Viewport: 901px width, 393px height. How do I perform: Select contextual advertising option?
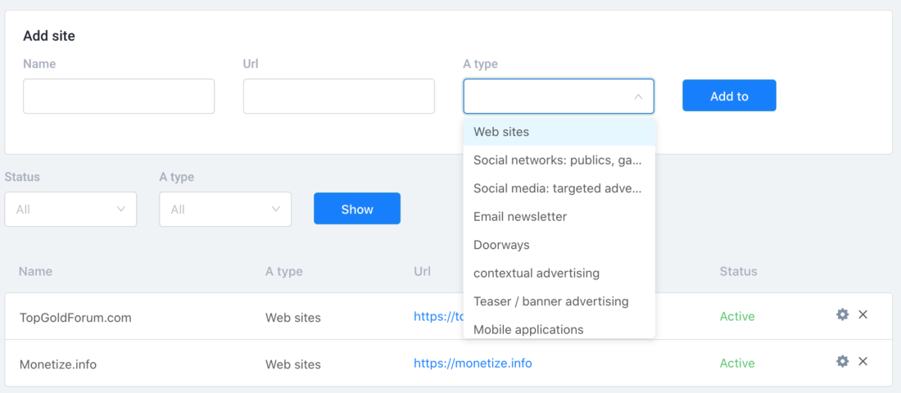click(x=559, y=273)
